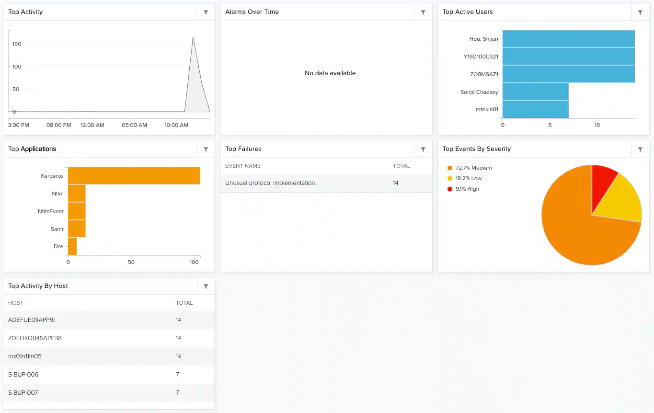Select host row ADEFUE01IAPP9I
The width and height of the screenshot is (654, 413).
[x=109, y=320]
